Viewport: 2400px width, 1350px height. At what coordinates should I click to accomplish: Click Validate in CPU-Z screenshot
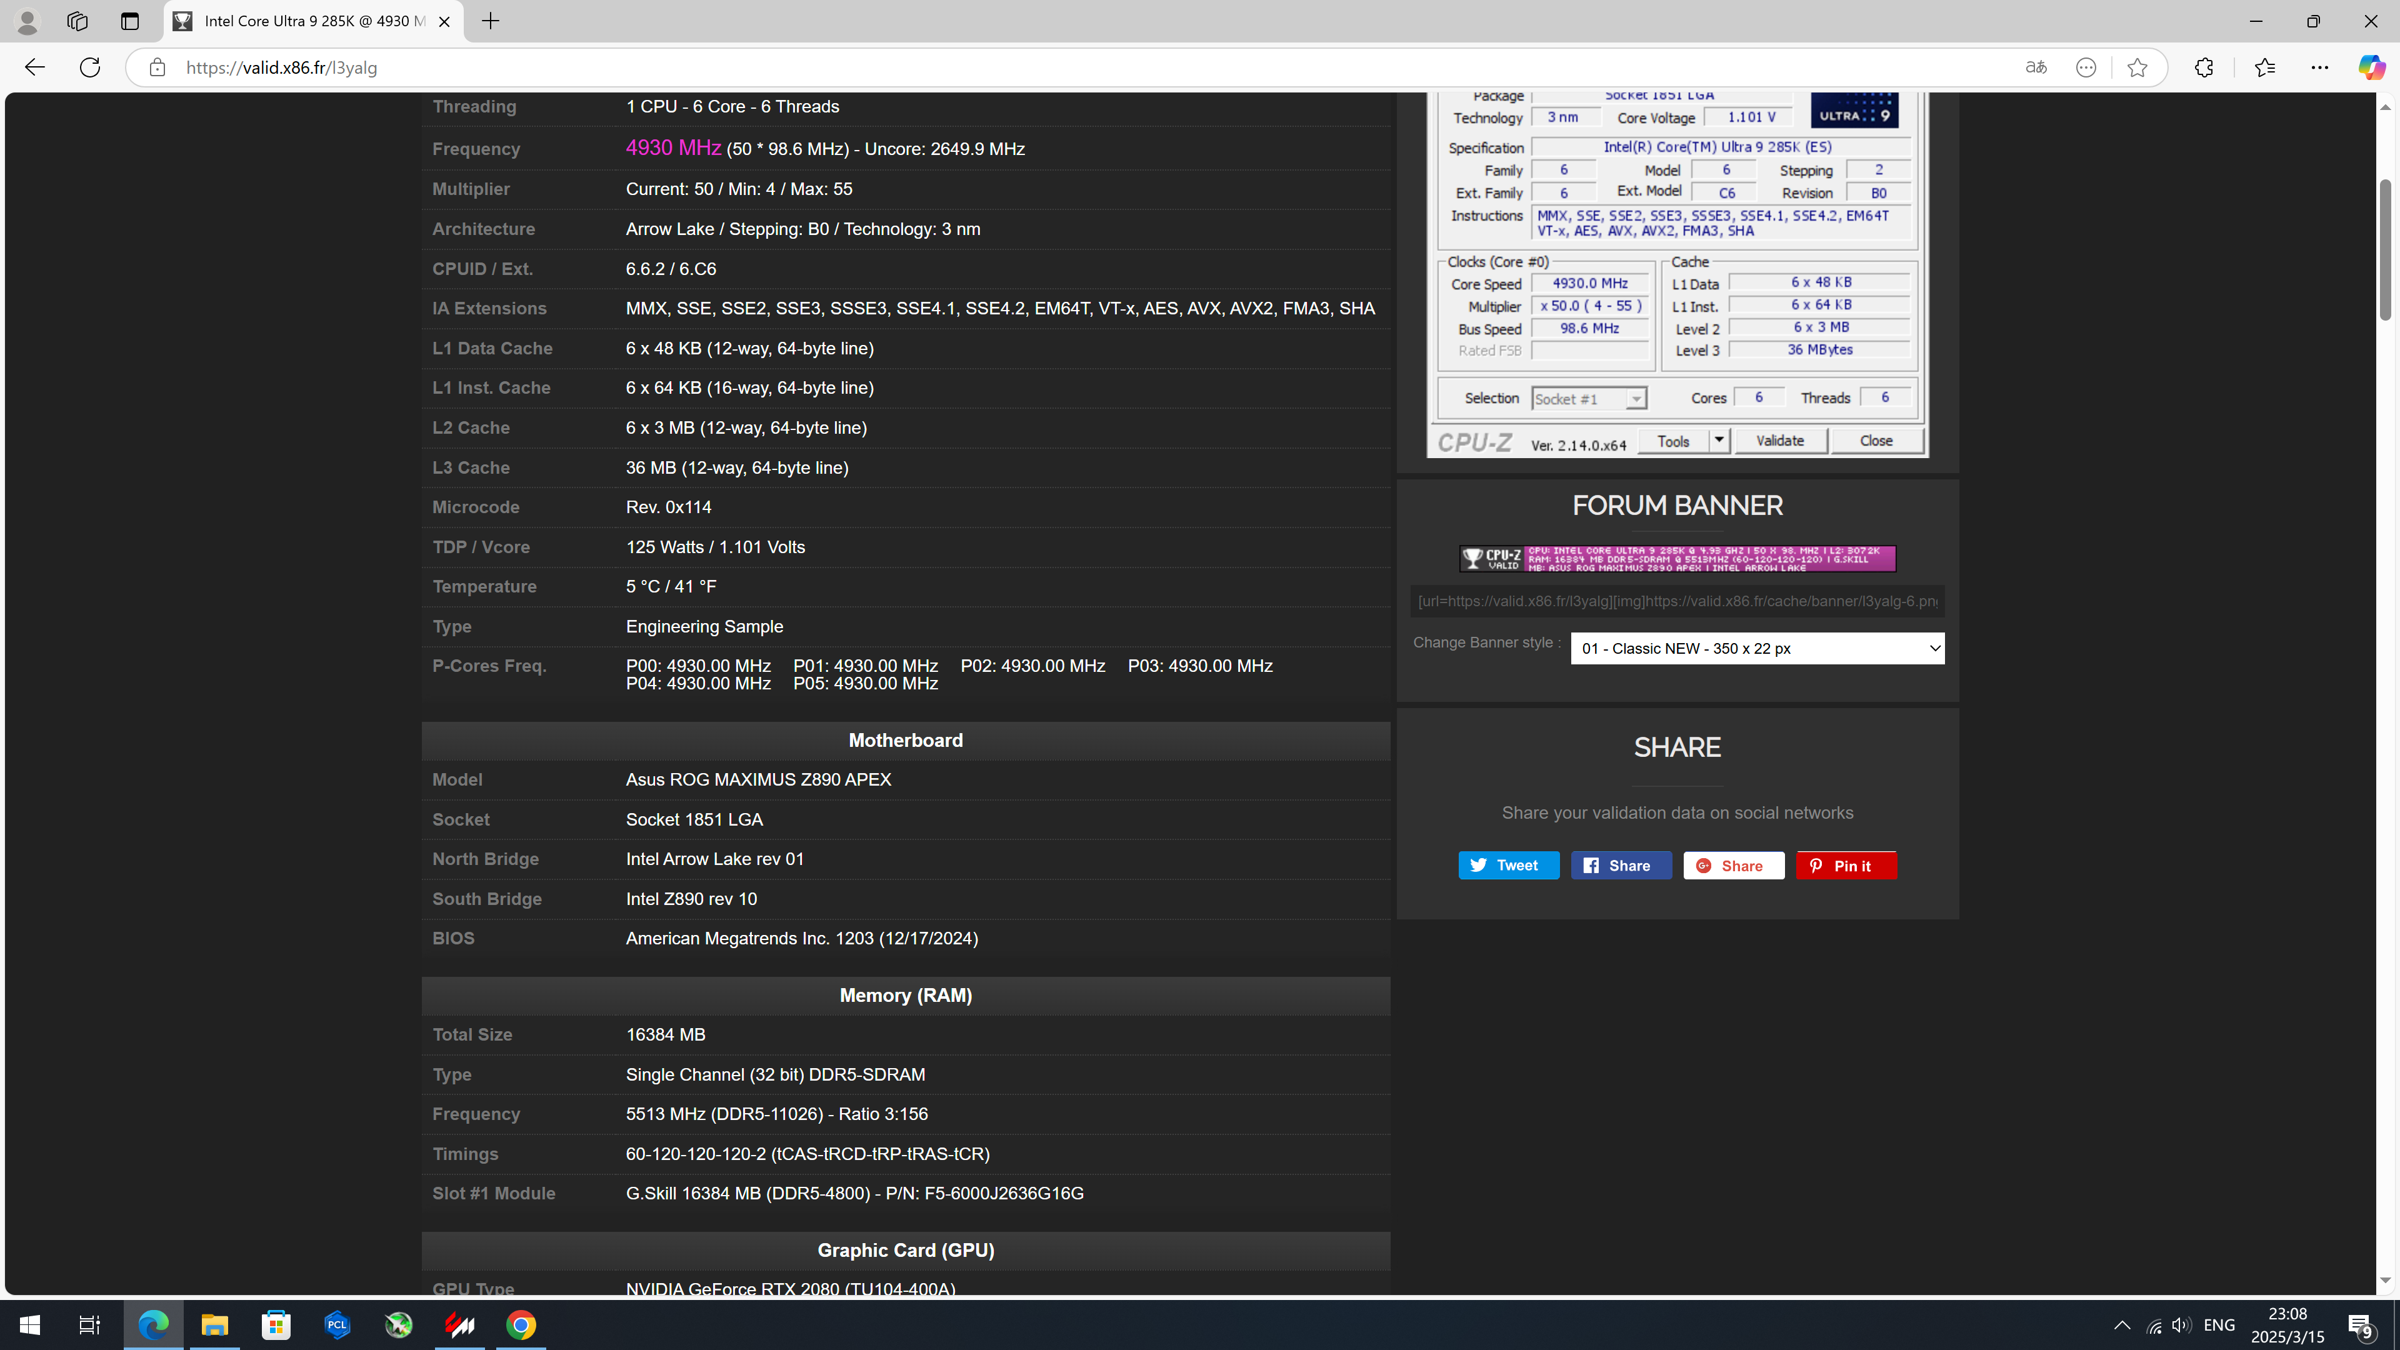click(x=1779, y=441)
